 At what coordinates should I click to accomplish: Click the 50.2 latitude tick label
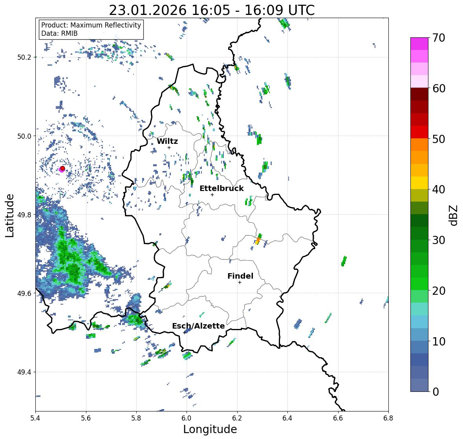[25, 57]
